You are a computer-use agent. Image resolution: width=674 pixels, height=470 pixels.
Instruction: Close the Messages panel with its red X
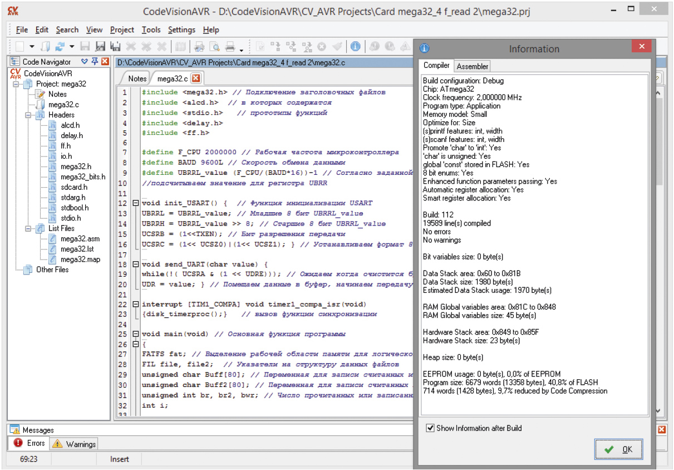click(662, 429)
